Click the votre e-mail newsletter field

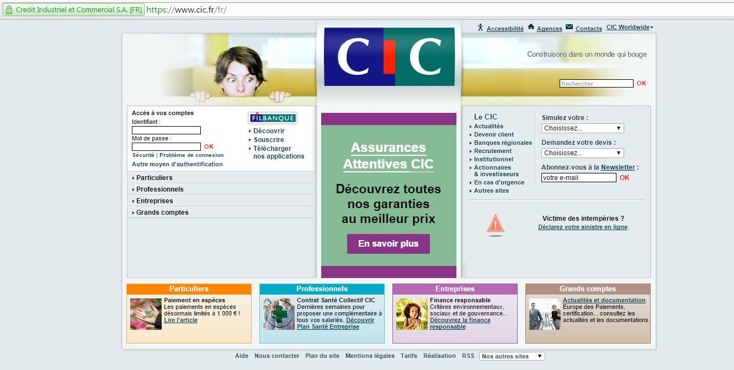[579, 178]
